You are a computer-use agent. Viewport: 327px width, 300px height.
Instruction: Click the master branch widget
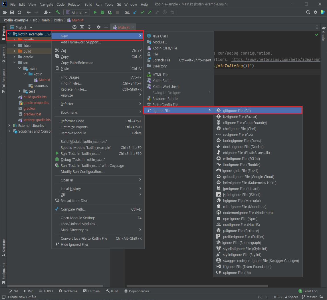pos(310,297)
